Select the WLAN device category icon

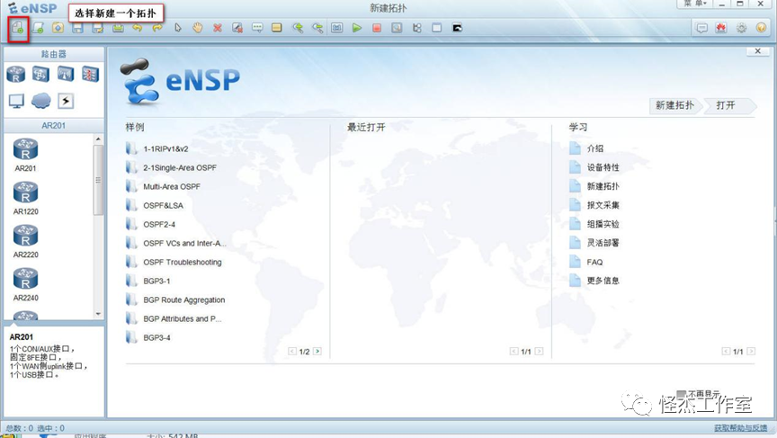(66, 75)
